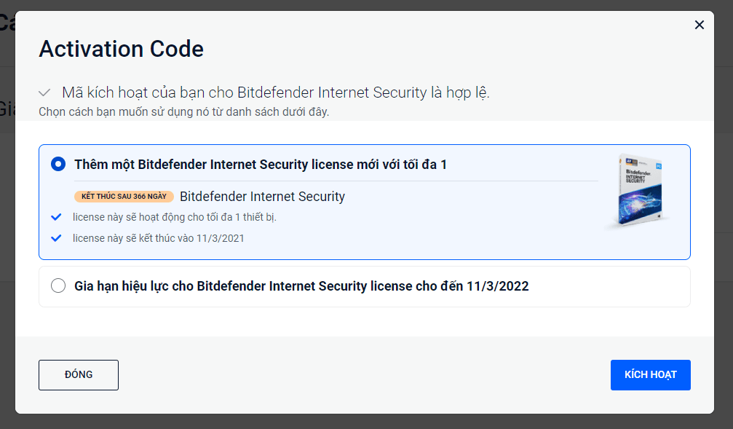Viewport: 733px width, 429px height.
Task: Select the add new license radio button
Action: coord(58,164)
